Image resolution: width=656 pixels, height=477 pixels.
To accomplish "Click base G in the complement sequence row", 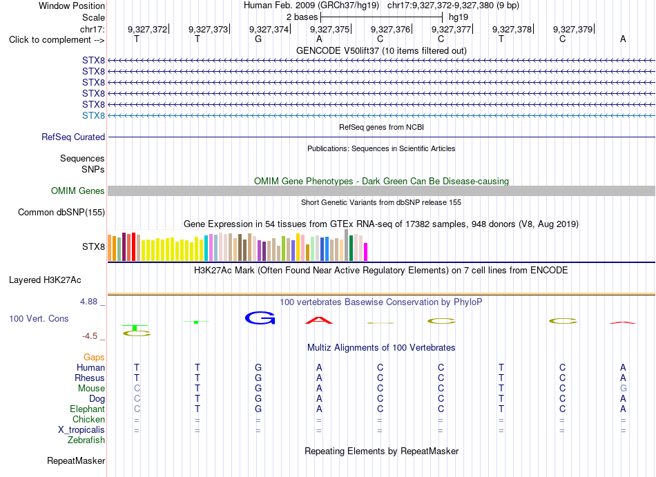I will 258,39.
